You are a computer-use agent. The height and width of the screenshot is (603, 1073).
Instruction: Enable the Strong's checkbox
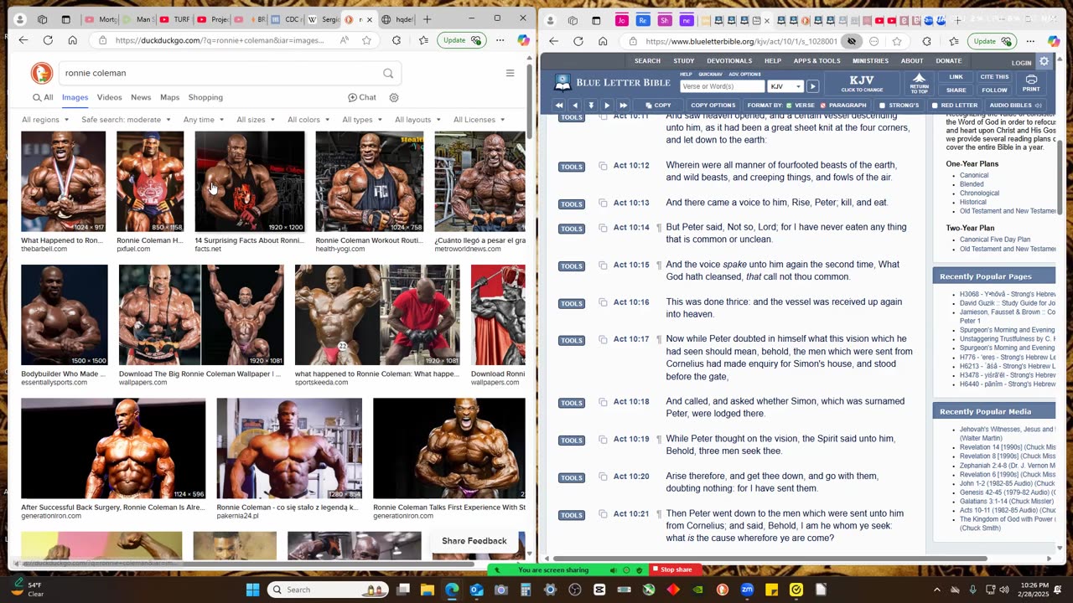(x=882, y=106)
